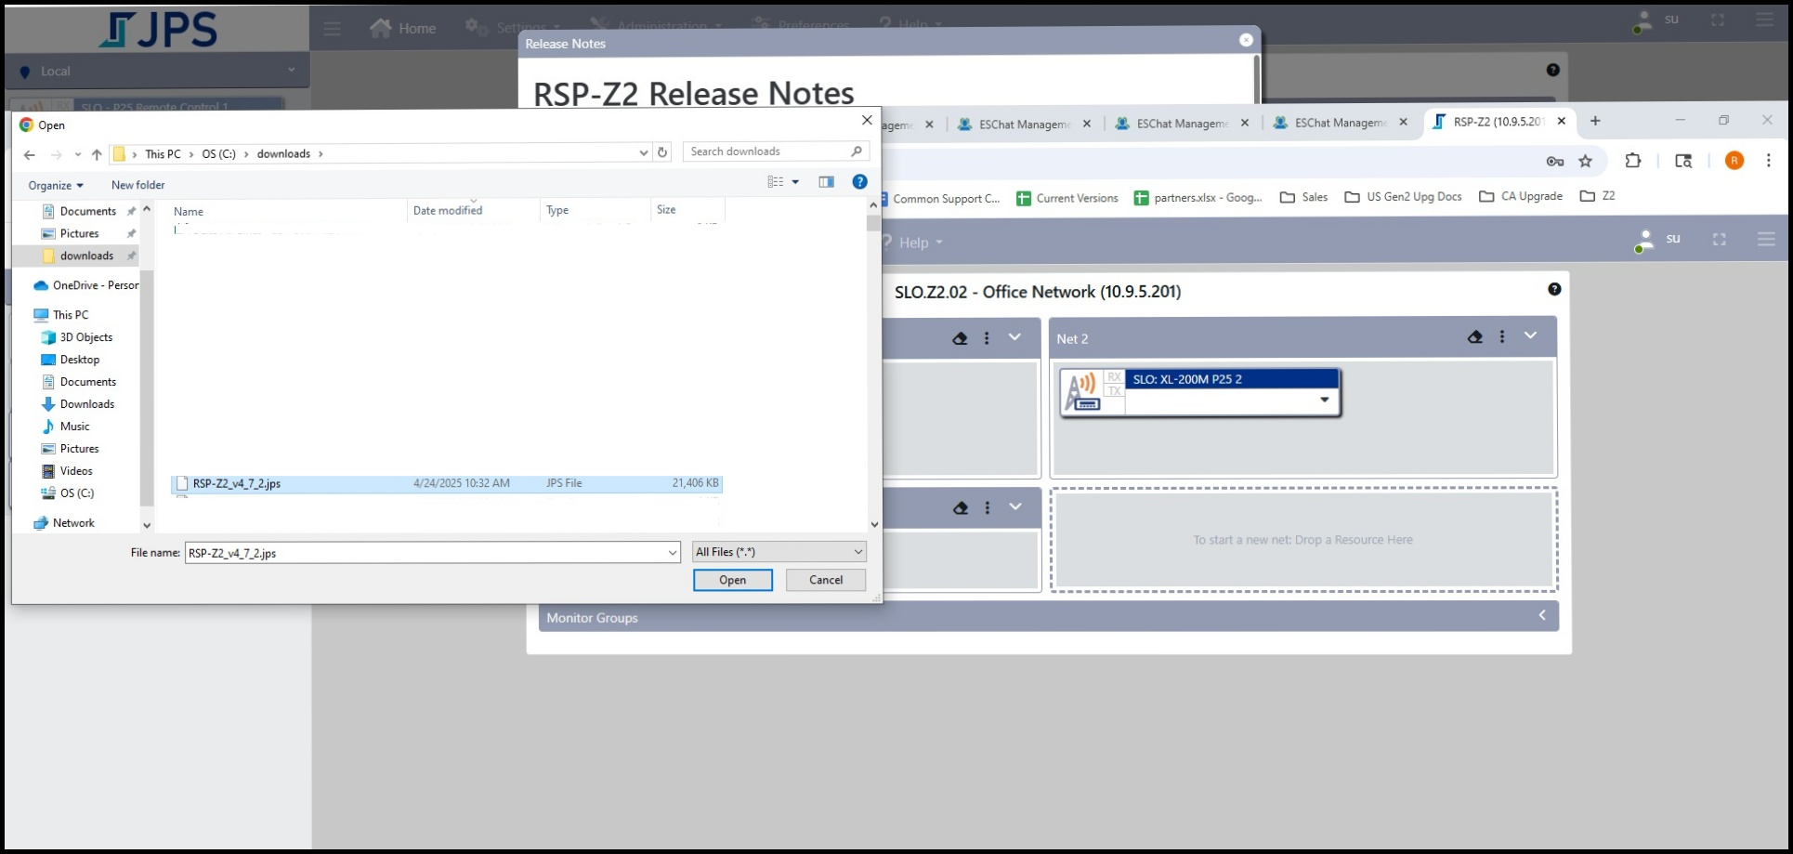Viewport: 1793px width, 854px height.
Task: Toggle the preview pane icon
Action: coord(826,182)
